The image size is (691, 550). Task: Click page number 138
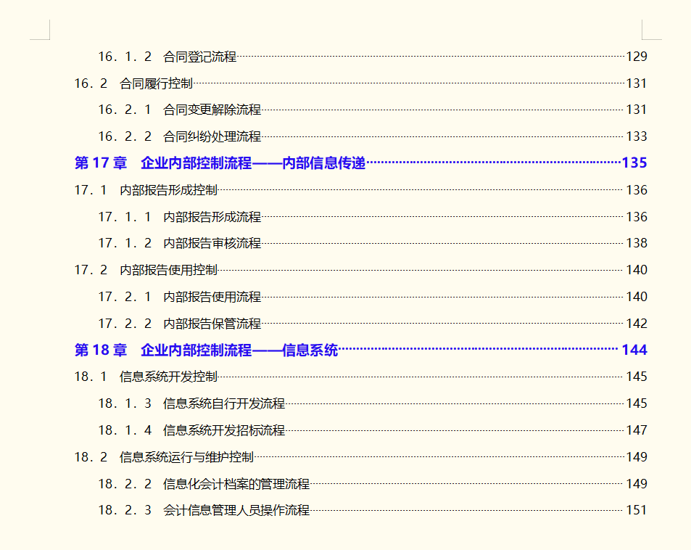(637, 243)
